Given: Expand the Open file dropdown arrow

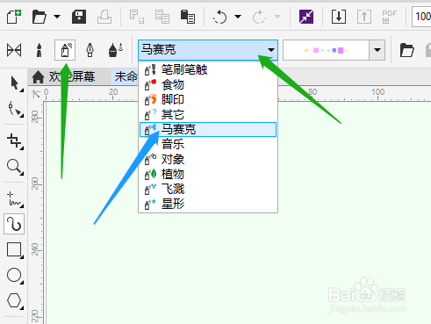Looking at the screenshot, I should [57, 17].
